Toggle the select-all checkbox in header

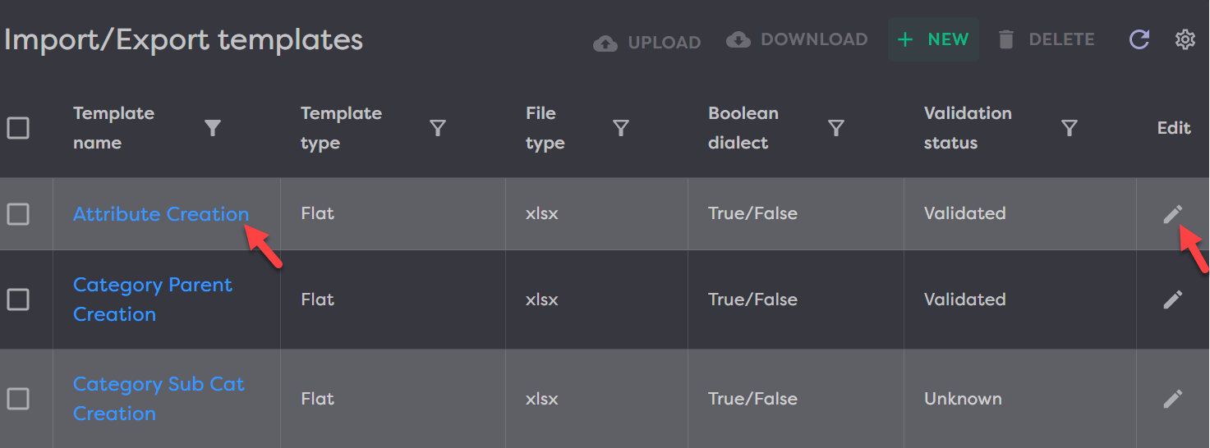pyautogui.click(x=18, y=128)
